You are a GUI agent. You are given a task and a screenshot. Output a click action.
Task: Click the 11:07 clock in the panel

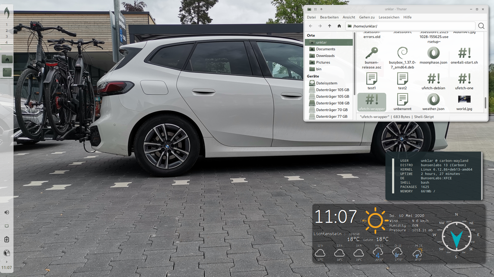(7, 267)
